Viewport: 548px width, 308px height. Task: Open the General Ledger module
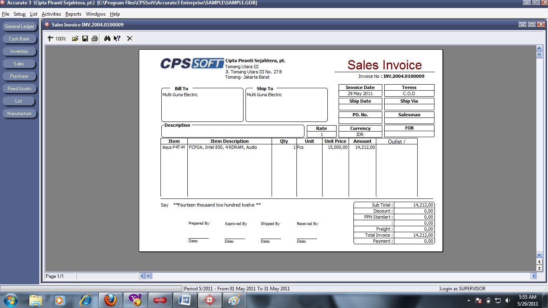pos(20,26)
